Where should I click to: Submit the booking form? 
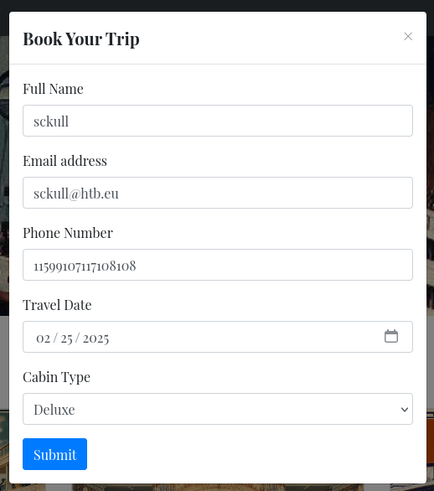pos(54,454)
